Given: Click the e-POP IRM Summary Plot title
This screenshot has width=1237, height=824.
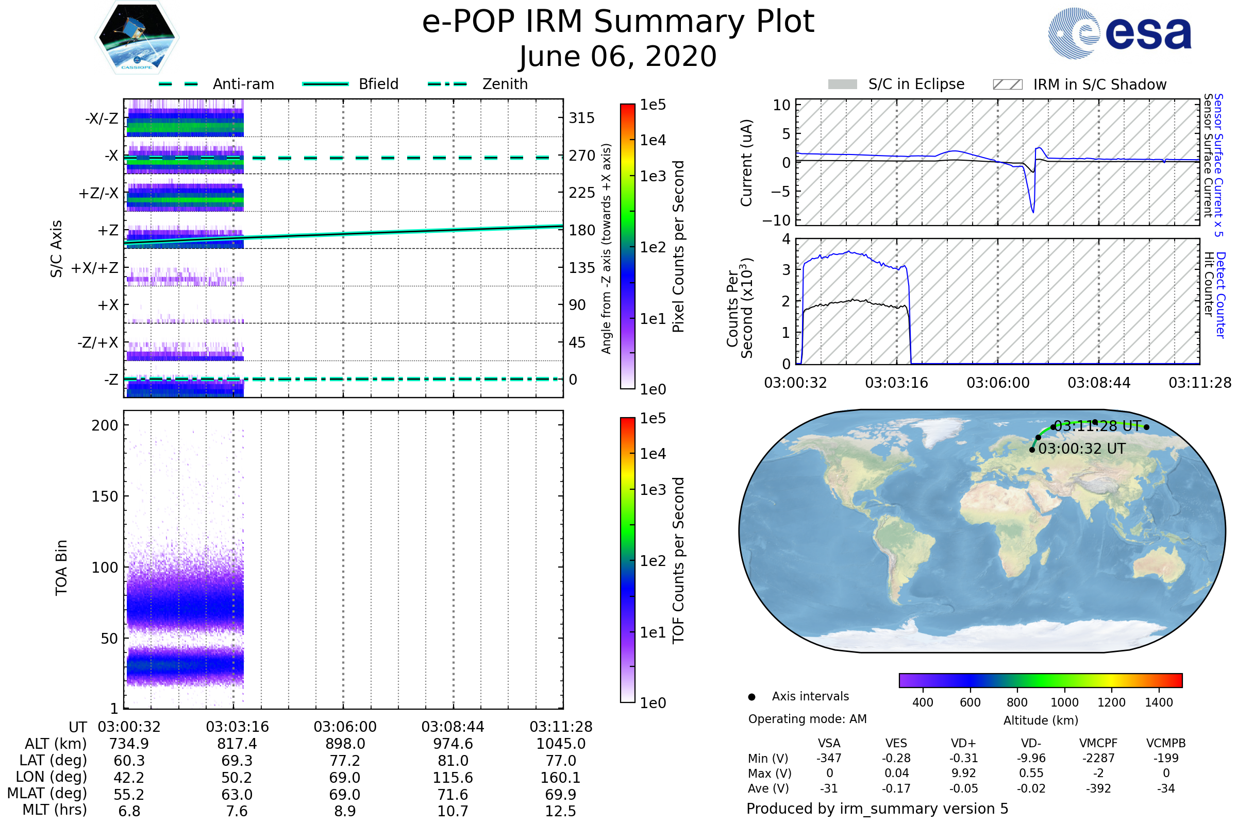Looking at the screenshot, I should pos(618,22).
